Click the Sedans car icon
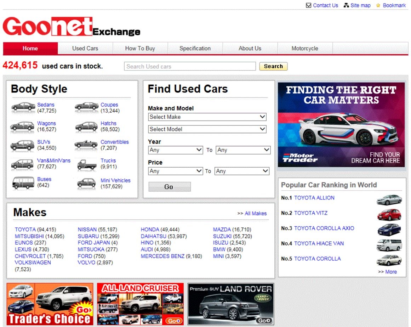 [x=23, y=107]
